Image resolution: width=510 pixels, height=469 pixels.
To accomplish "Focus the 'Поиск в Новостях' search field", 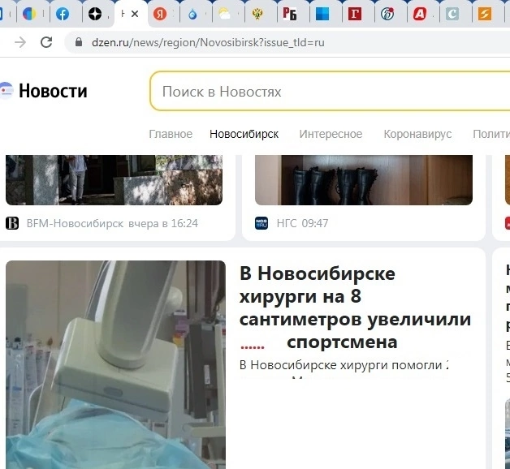I will point(330,92).
